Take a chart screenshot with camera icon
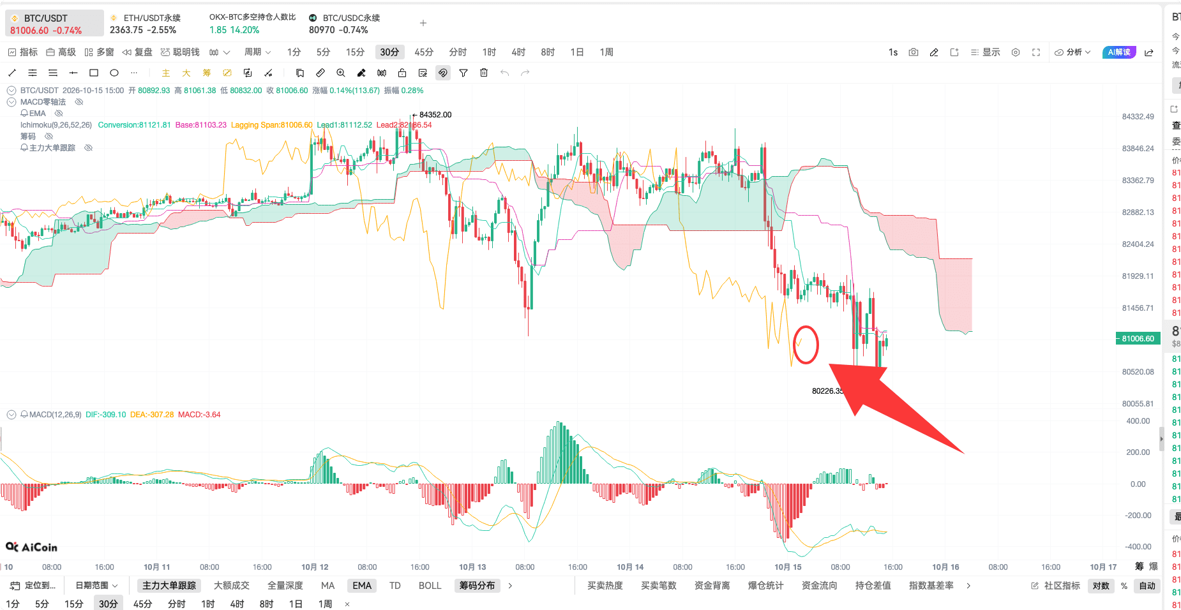The height and width of the screenshot is (610, 1181). (914, 52)
